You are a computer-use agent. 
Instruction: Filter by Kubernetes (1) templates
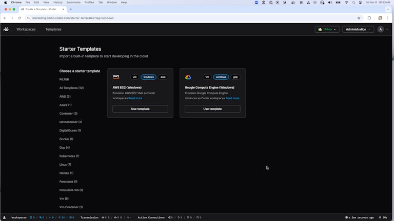tap(69, 156)
